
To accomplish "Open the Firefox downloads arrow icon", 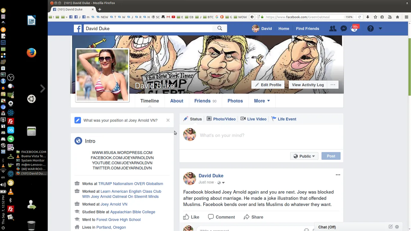I will pos(368,17).
